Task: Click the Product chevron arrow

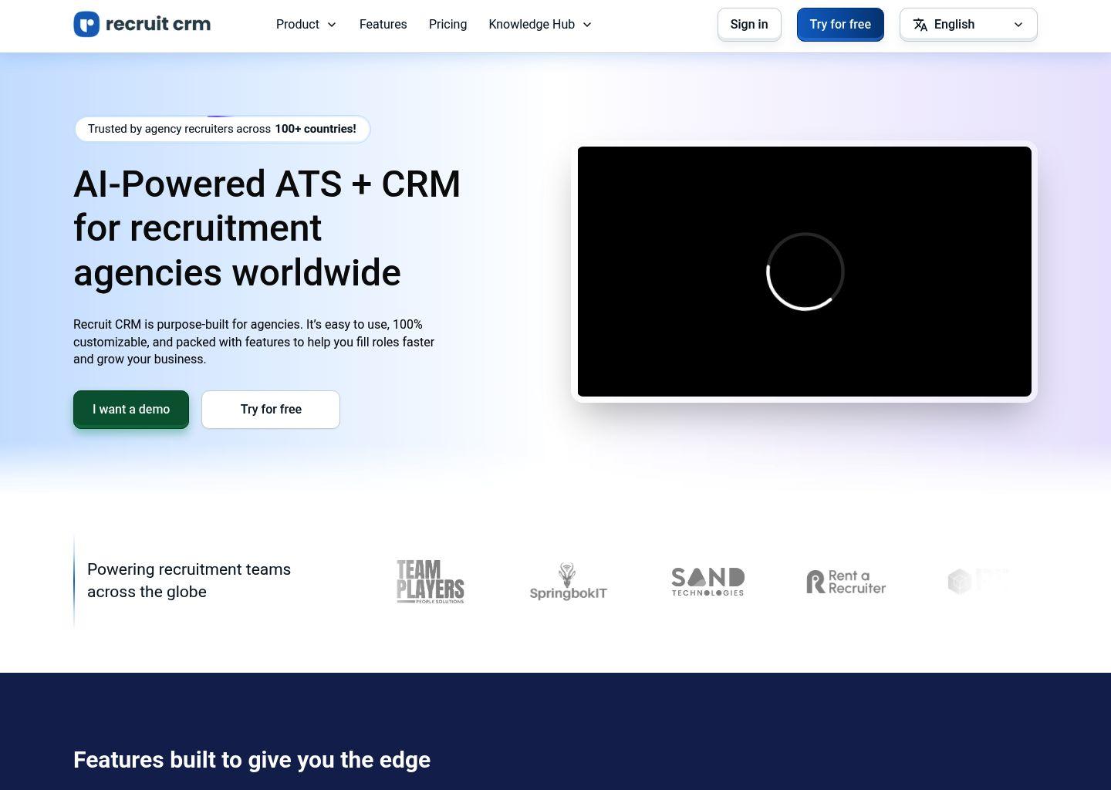Action: pyautogui.click(x=332, y=25)
